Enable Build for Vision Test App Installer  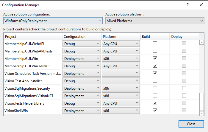155,81
